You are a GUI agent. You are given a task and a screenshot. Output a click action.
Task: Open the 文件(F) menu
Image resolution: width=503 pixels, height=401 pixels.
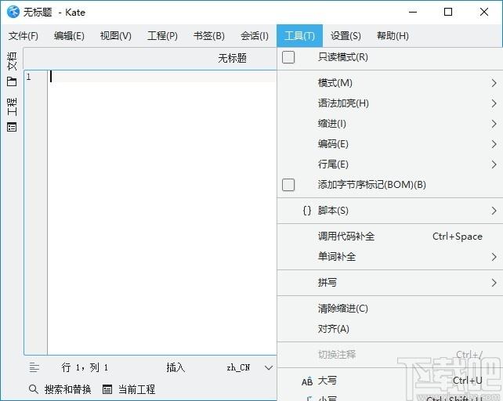(x=24, y=35)
